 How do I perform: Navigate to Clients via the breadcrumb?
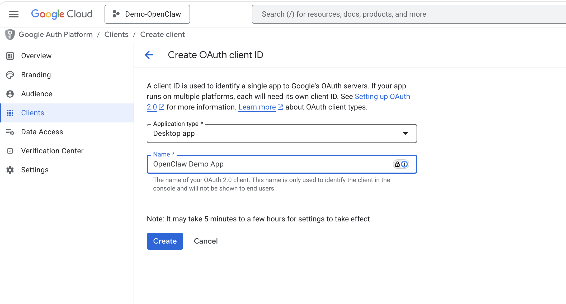pyautogui.click(x=116, y=34)
